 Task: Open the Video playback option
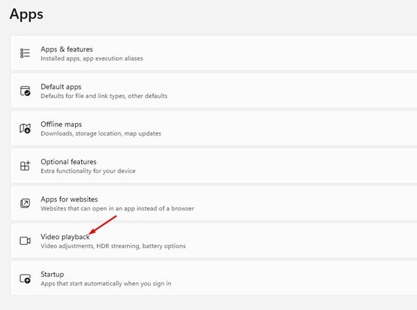[213, 240]
